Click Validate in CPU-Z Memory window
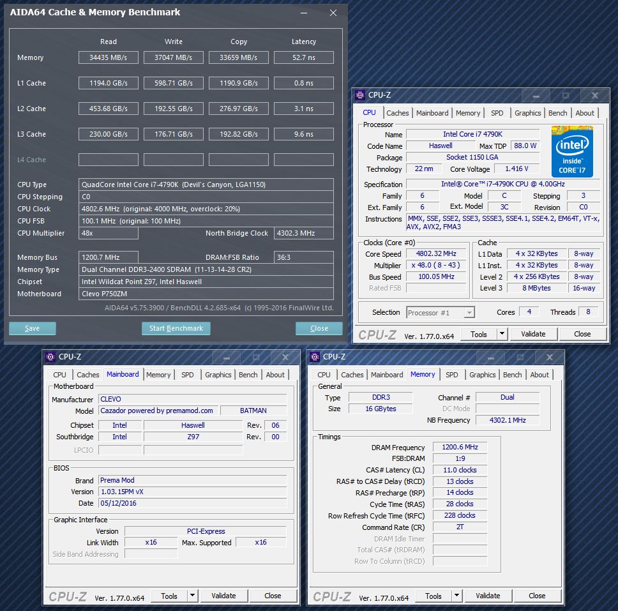Screen dimensions: 618x611 (488, 596)
